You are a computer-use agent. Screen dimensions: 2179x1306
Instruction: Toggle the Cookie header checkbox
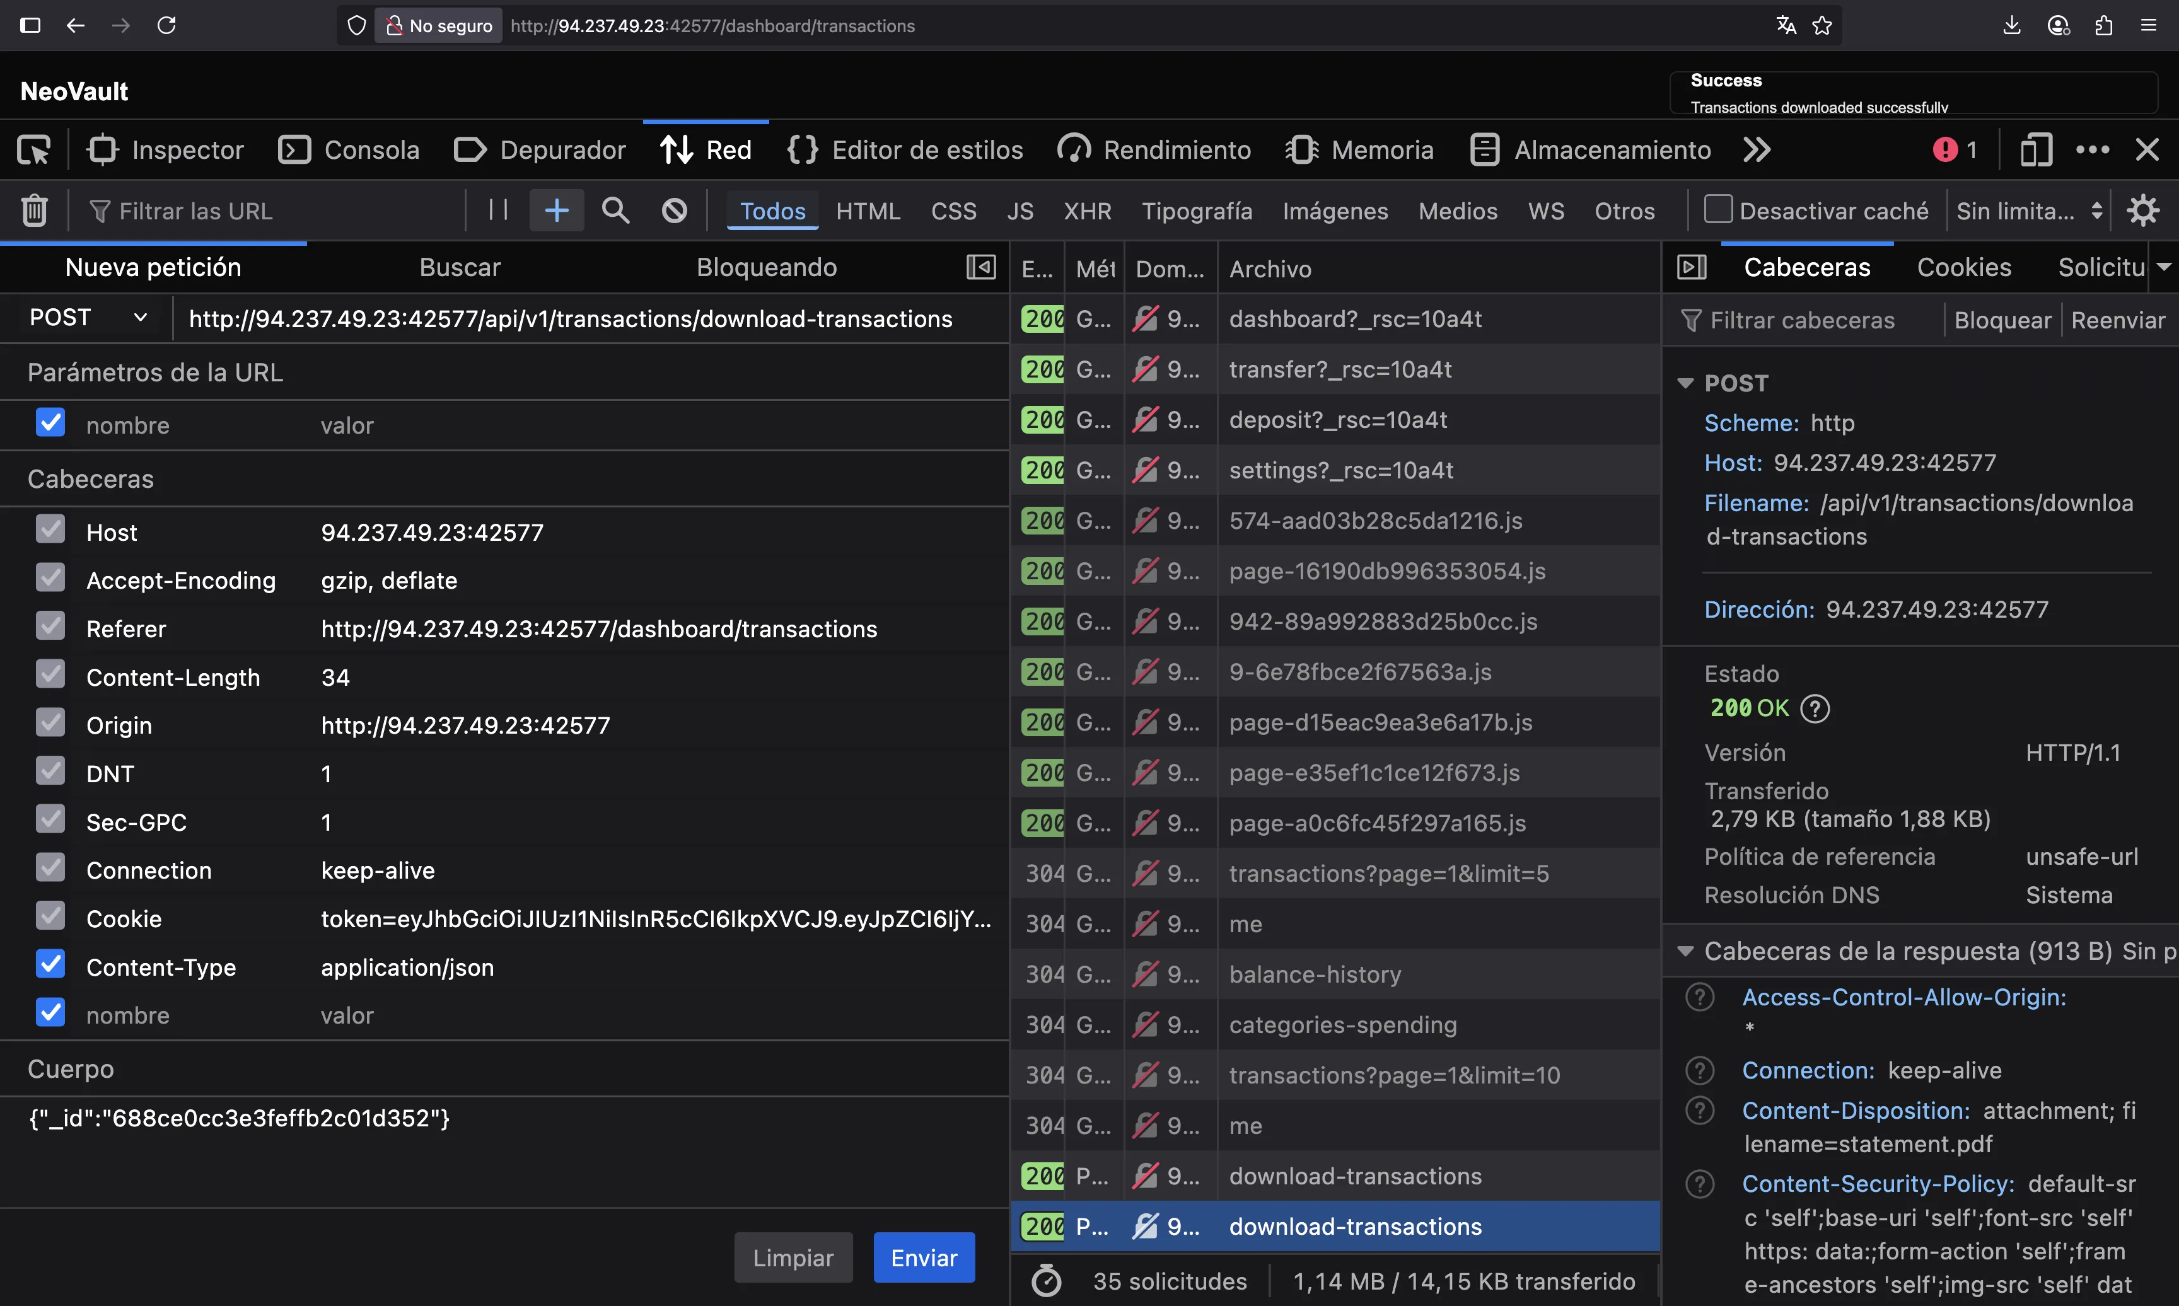coord(50,916)
